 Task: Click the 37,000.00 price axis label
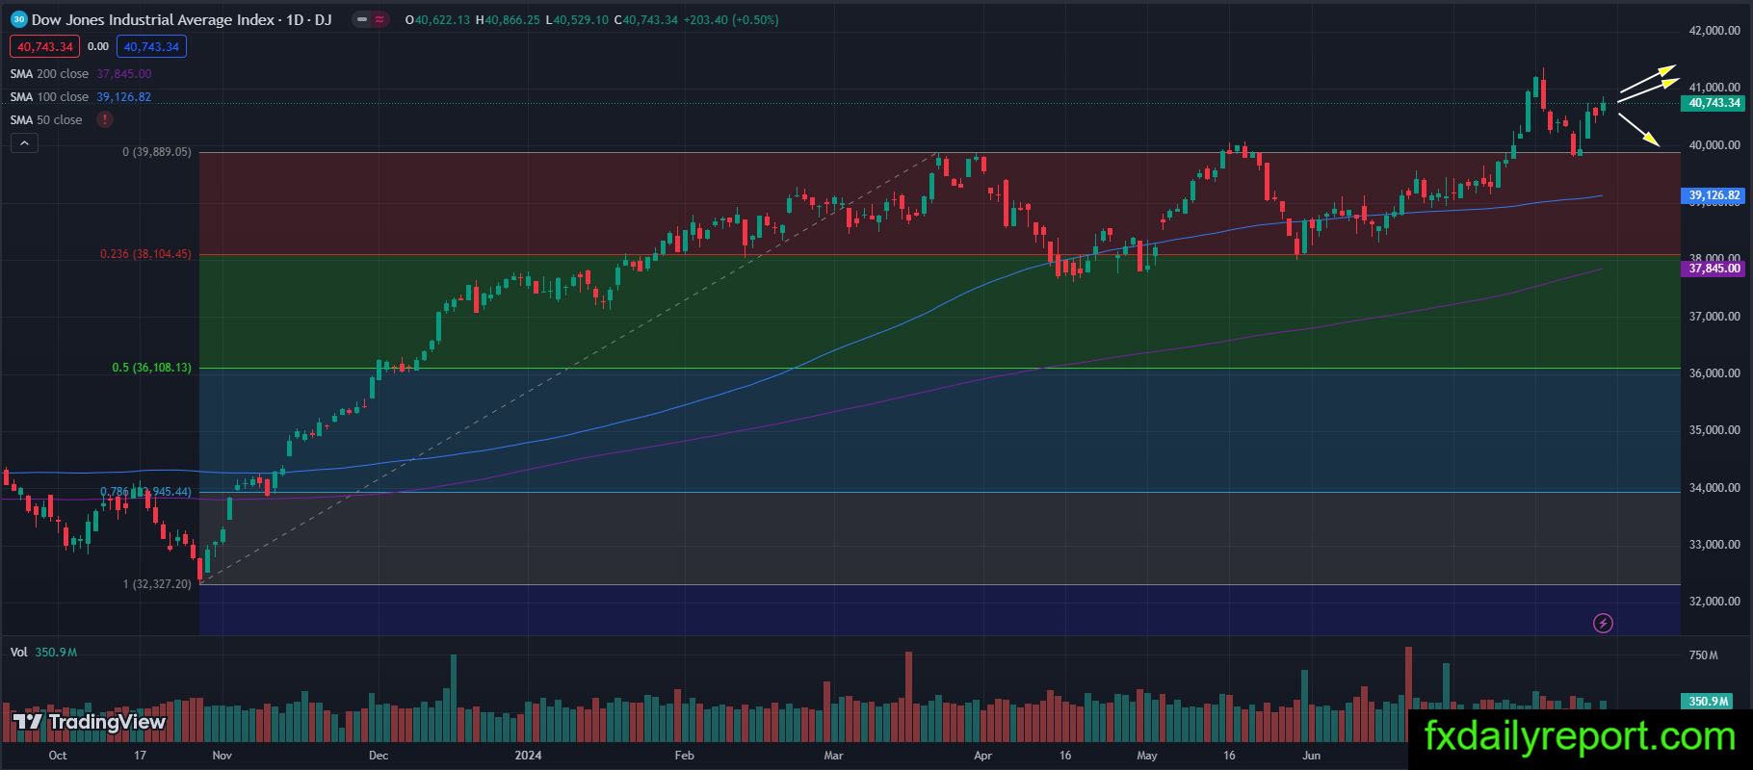point(1714,317)
